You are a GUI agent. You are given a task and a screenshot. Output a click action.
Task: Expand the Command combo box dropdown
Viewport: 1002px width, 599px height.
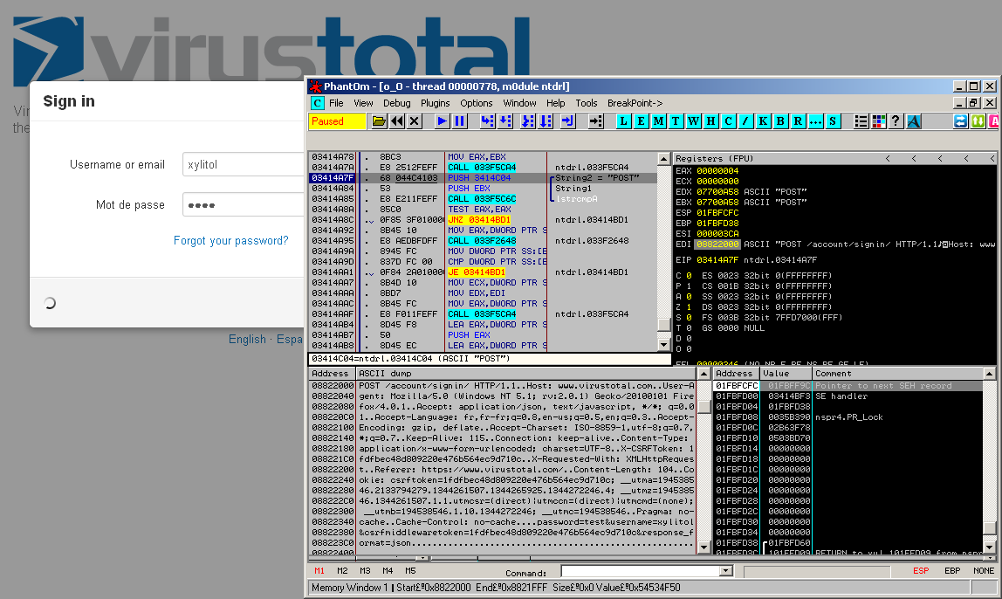[726, 571]
